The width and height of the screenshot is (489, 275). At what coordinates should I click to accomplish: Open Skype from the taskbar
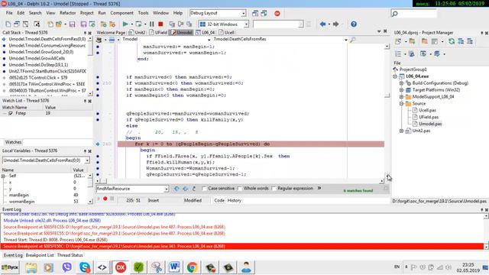[85, 267]
